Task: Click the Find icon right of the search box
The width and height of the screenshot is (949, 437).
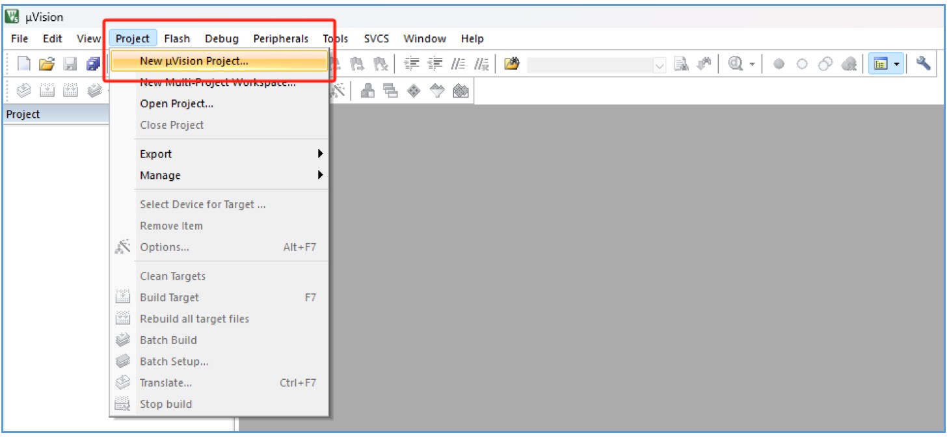Action: [x=680, y=63]
